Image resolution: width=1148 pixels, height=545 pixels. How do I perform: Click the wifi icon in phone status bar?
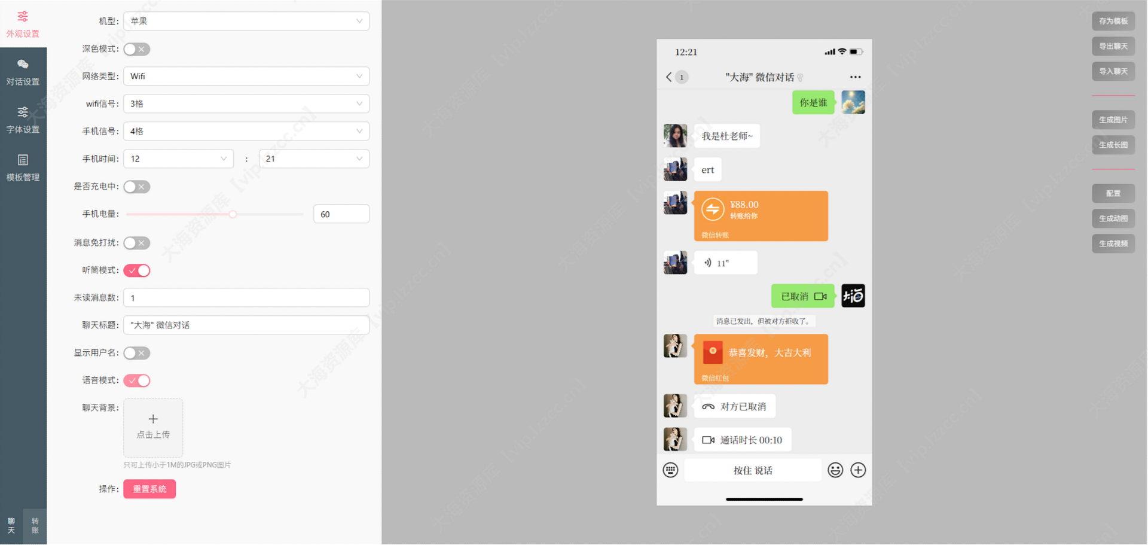tap(842, 51)
